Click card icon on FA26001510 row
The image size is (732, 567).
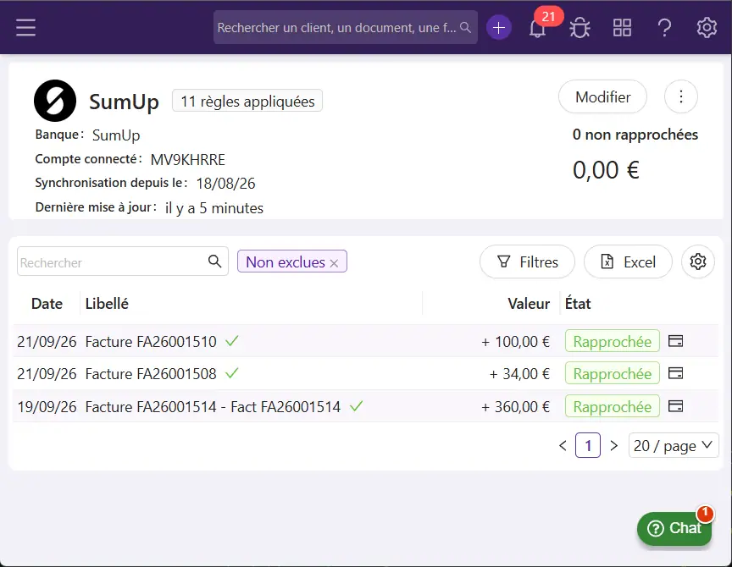675,341
